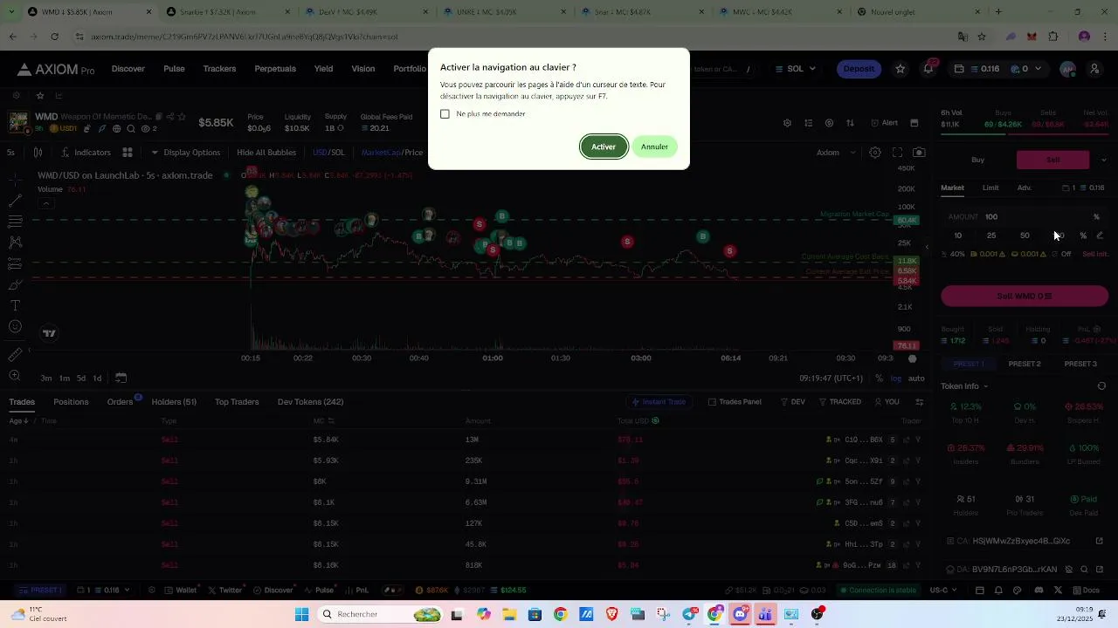Click the swap arrows icon next to Alert
The width and height of the screenshot is (1118, 628).
851,123
